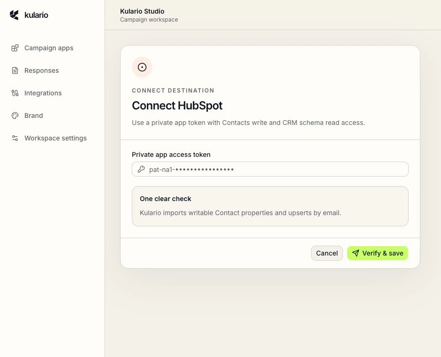Cancel the HubSpot connection dialog
Screen dimensions: 441x357
pyautogui.click(x=327, y=253)
